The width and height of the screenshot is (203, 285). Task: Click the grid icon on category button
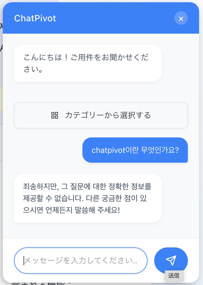55,115
